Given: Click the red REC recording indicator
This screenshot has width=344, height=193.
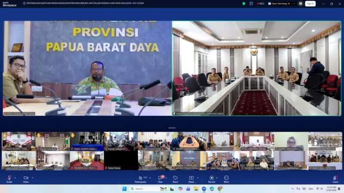Looking at the screenshot, I should [261, 3].
